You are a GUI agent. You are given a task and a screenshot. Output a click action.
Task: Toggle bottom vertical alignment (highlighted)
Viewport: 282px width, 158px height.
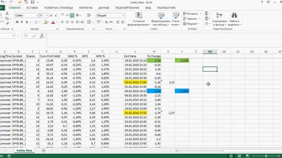[x=72, y=15]
